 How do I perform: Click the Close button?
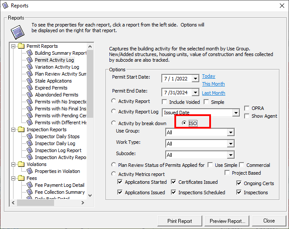269,221
